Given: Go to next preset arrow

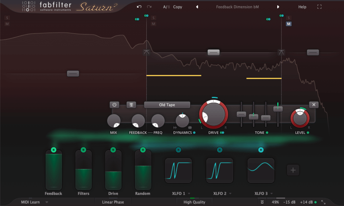Looking at the screenshot, I should pyautogui.click(x=278, y=7).
